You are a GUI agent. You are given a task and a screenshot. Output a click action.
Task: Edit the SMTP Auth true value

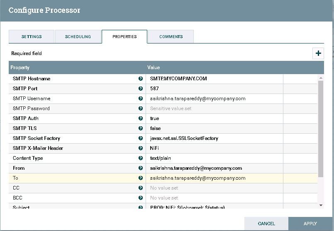coord(214,118)
